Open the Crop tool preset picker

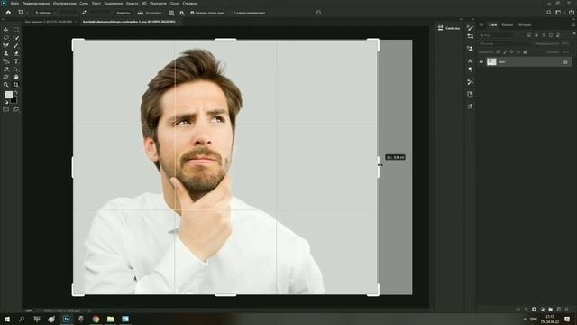[x=22, y=13]
